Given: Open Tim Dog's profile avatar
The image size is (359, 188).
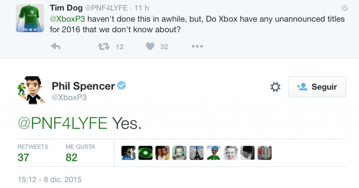Looking at the screenshot, I should [x=30, y=18].
